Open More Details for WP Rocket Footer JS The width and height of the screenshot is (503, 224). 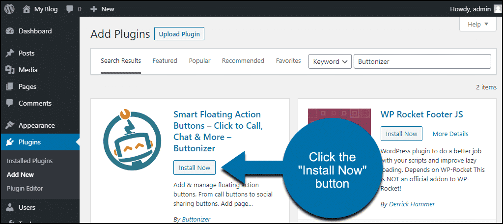click(x=450, y=134)
